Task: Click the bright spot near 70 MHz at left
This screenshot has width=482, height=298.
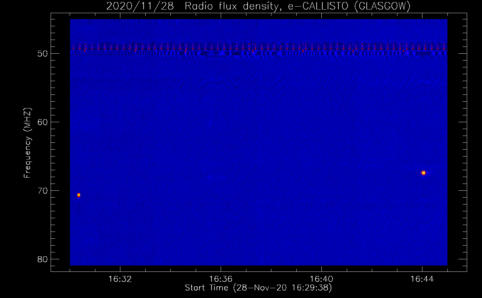Action: point(79,195)
